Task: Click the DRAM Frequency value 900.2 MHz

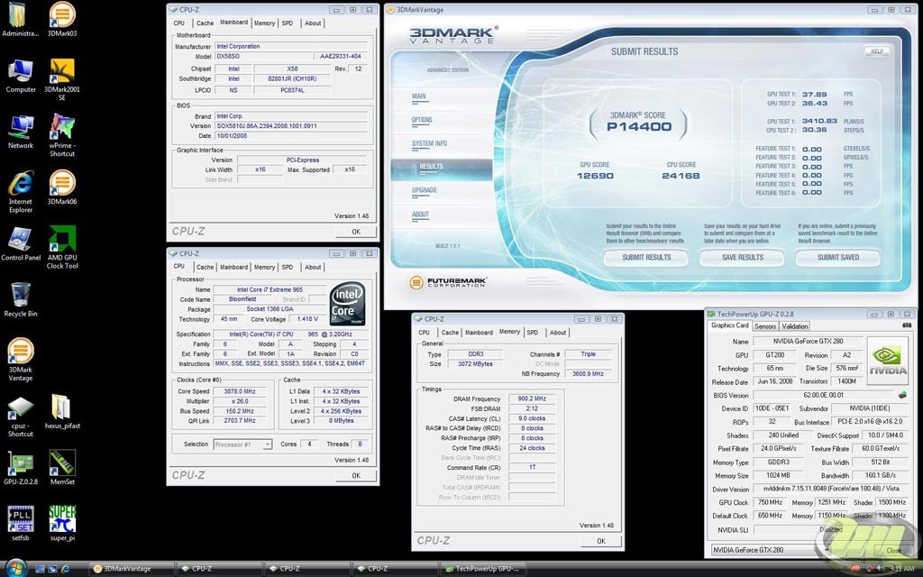Action: [x=532, y=399]
